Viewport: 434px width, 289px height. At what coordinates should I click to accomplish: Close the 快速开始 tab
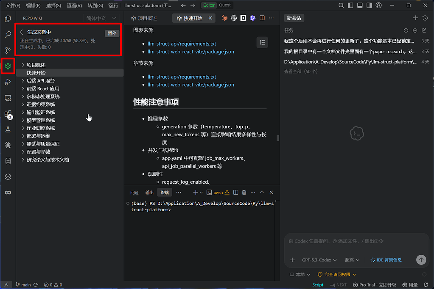click(x=210, y=18)
